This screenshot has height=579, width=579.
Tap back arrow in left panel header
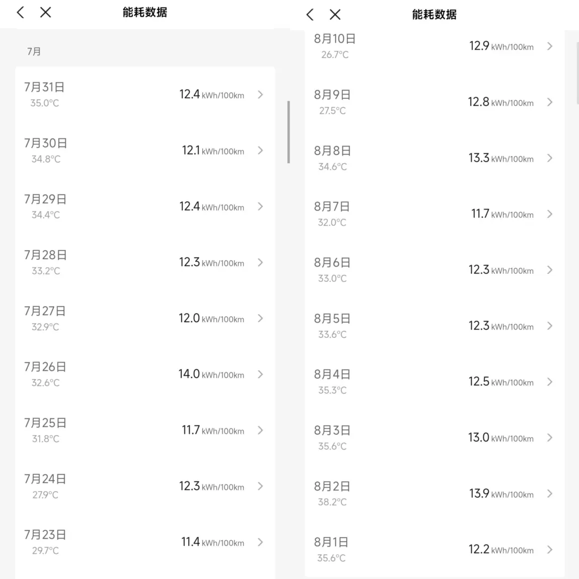point(21,13)
